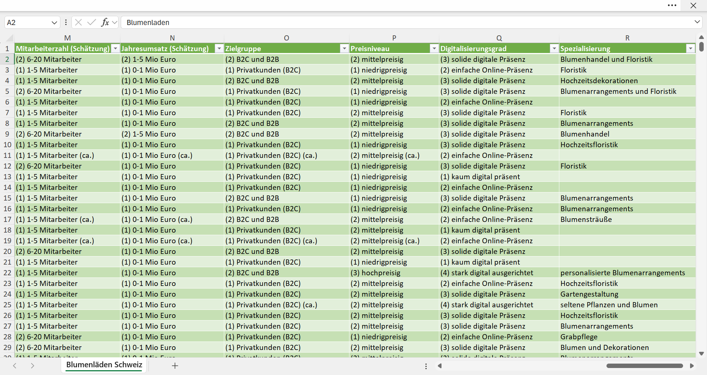
Task: Open filter dropdown for Preisniveau column
Action: (434, 49)
